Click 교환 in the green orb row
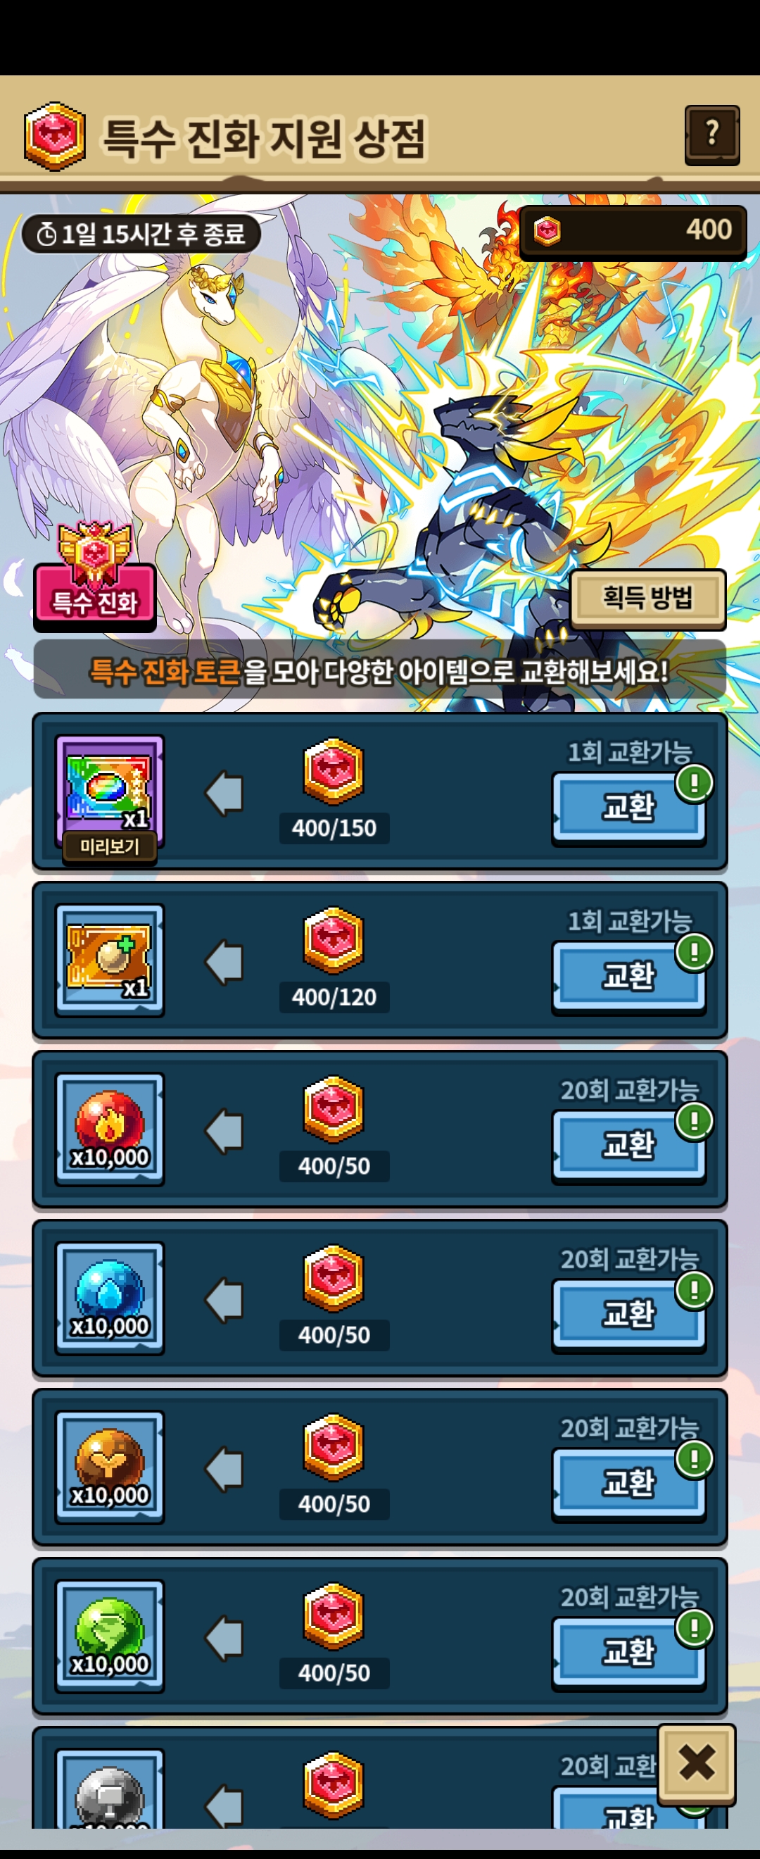 point(629,1652)
